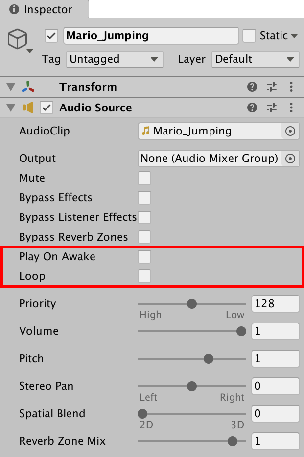The height and width of the screenshot is (457, 304).
Task: Open Audio Source three-dot menu
Action: click(x=291, y=108)
